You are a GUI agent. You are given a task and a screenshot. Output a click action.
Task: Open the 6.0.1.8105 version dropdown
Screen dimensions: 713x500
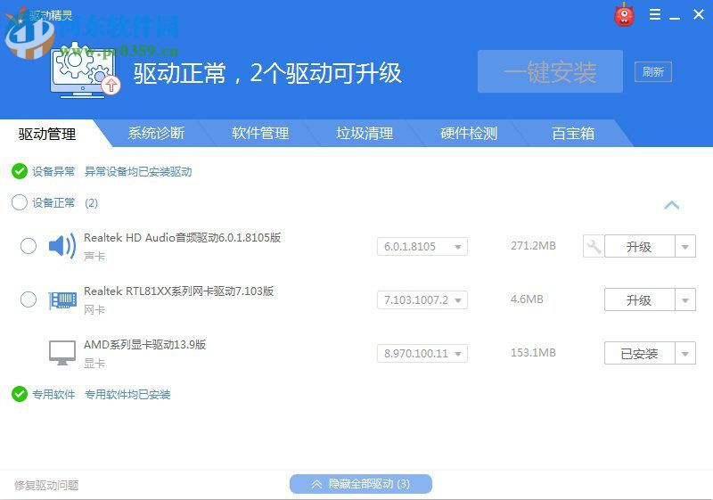(422, 246)
